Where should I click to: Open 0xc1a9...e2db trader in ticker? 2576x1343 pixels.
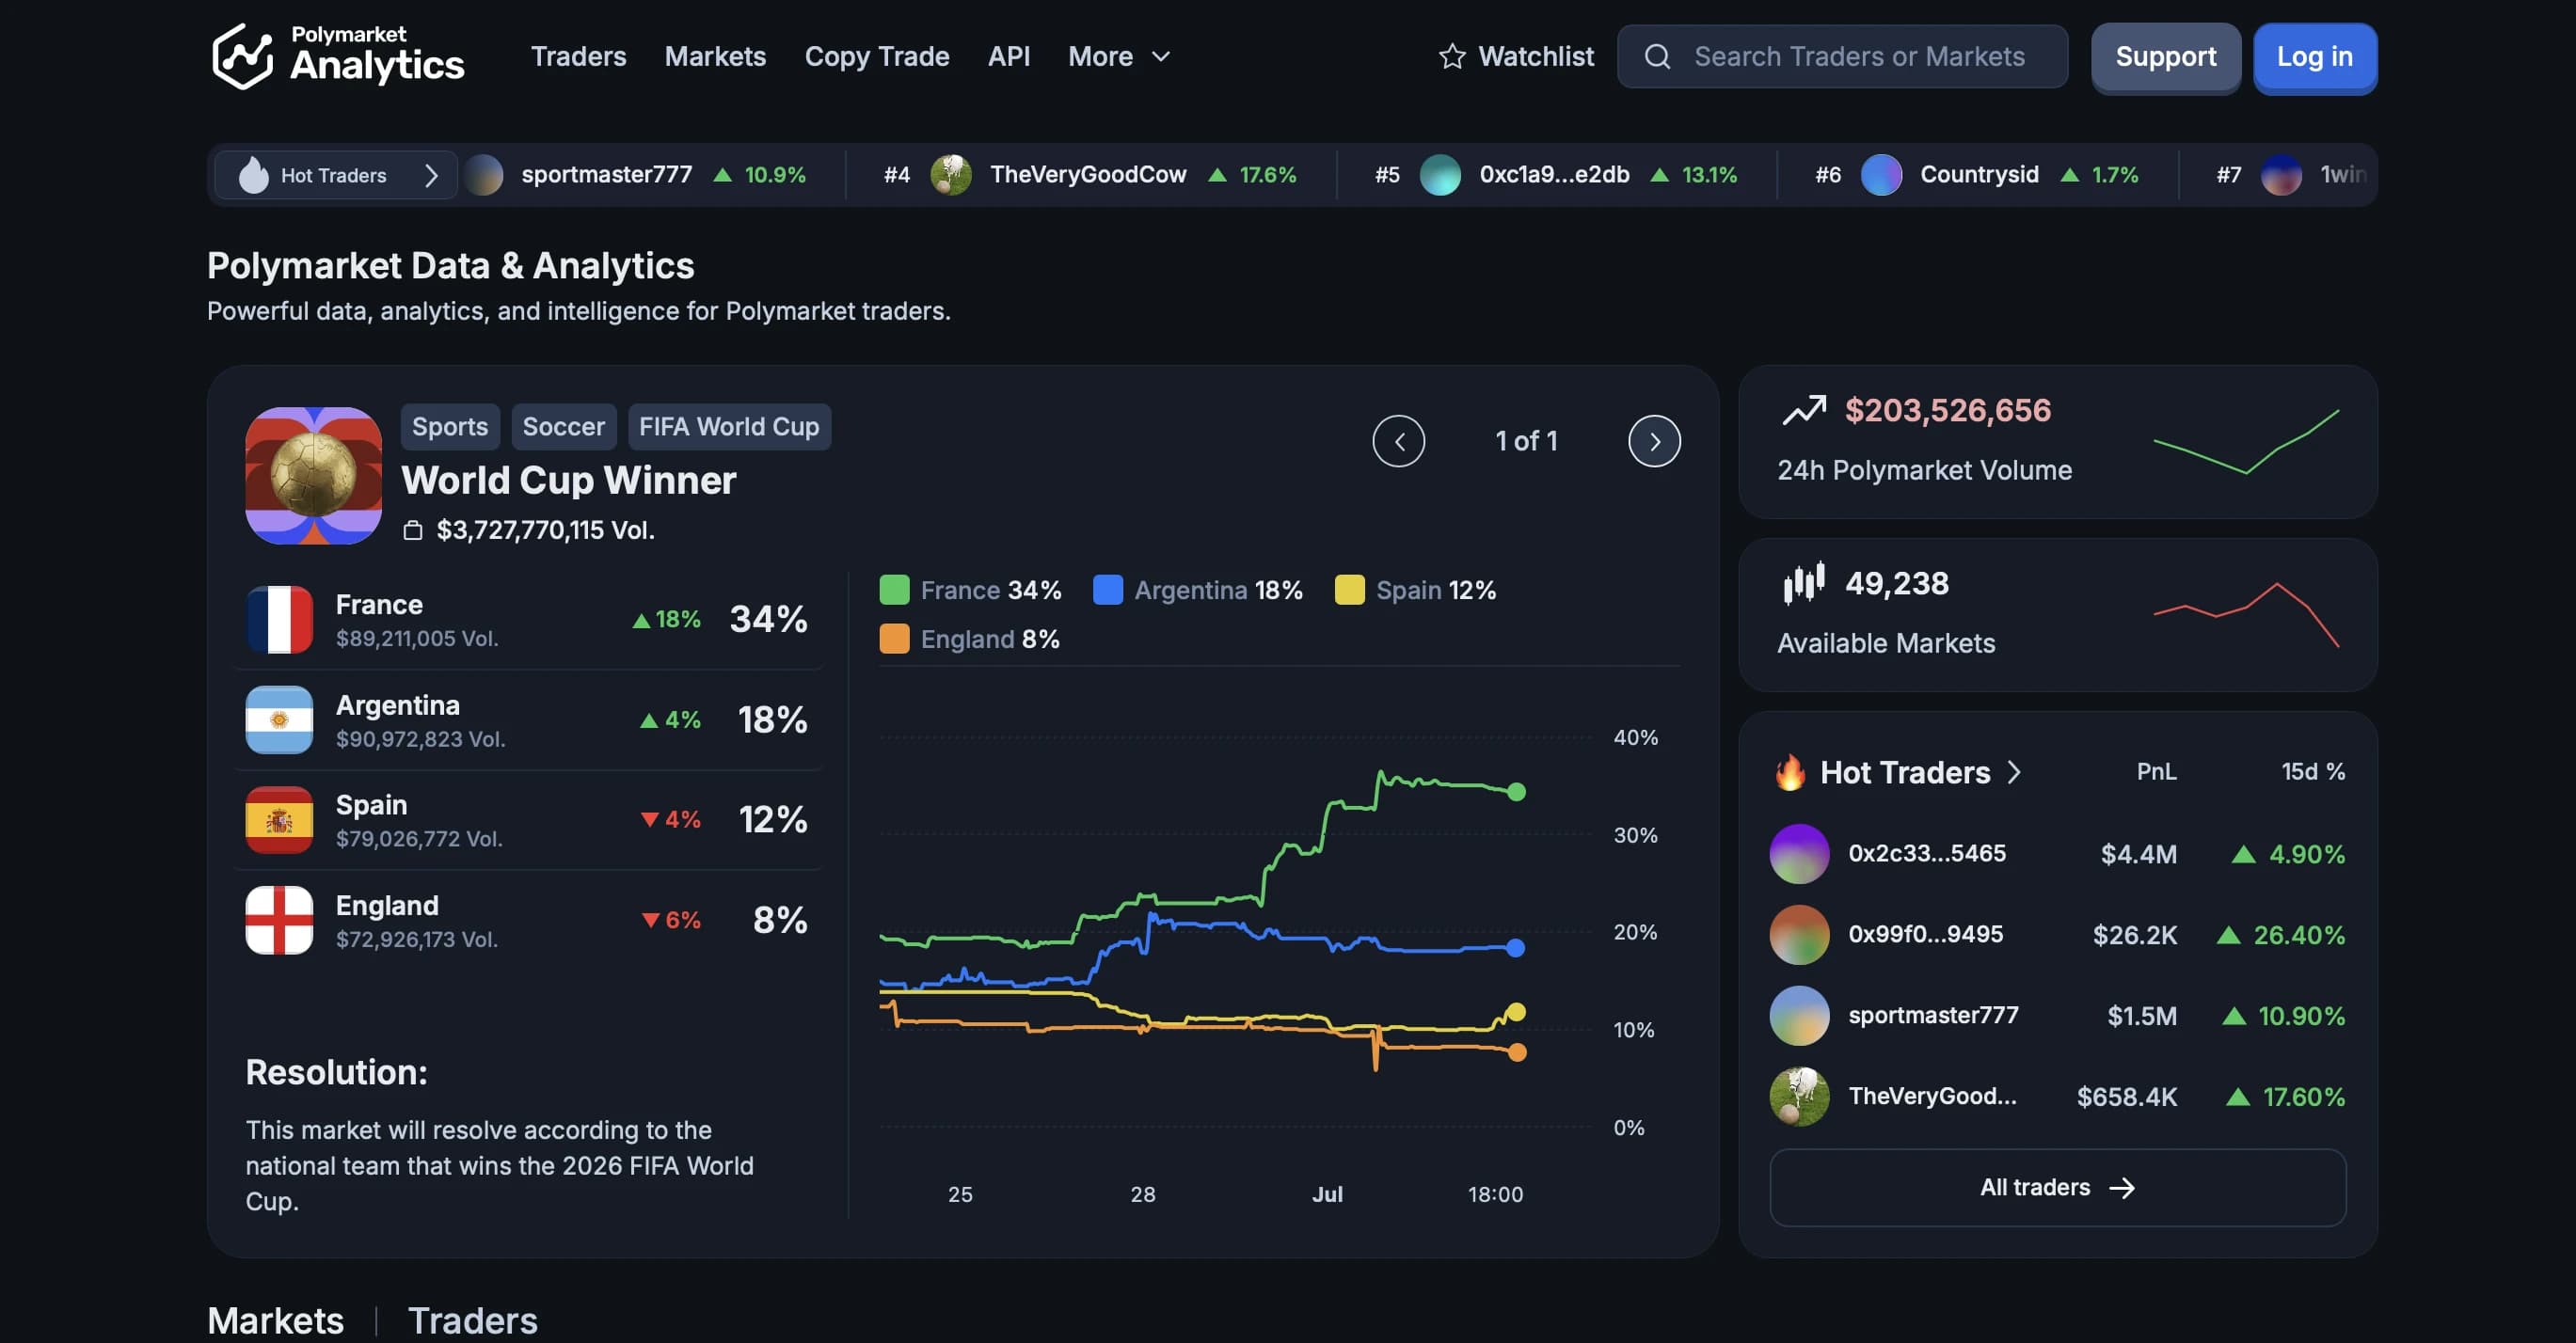pos(1554,174)
